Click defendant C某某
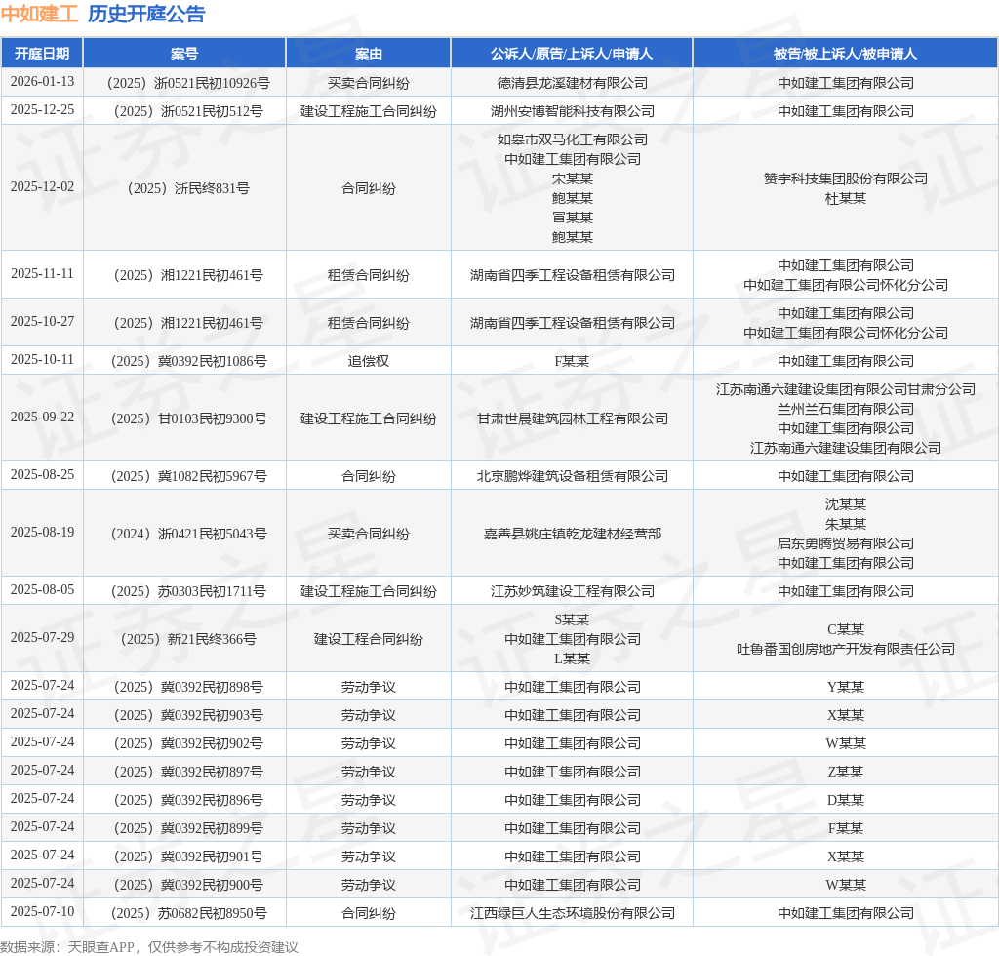Viewport: 999px width, 956px height. coord(846,629)
